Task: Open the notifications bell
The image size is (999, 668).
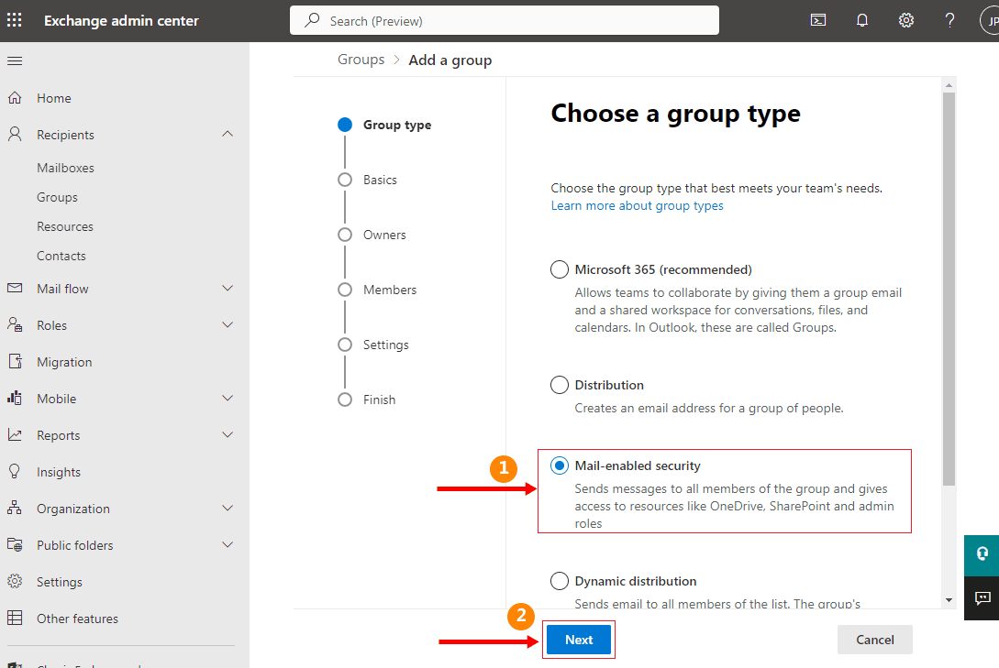Action: [x=862, y=20]
